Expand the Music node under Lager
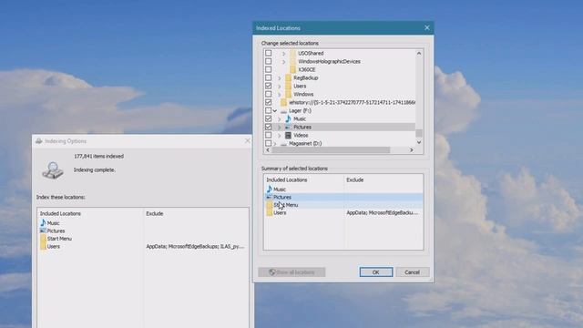Viewport: 583px width, 328px height. [280, 119]
